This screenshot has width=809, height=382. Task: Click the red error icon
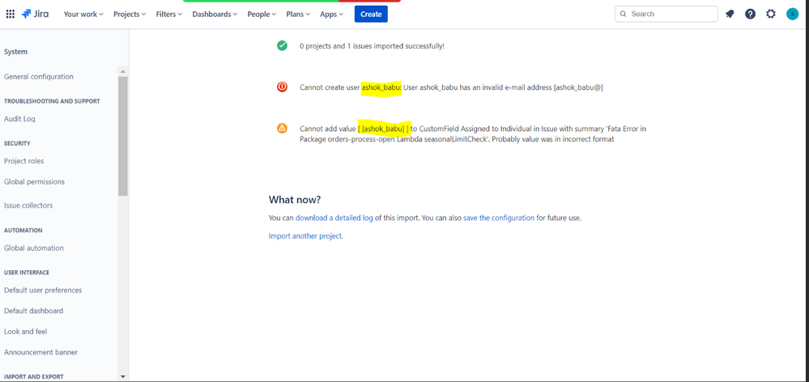[282, 87]
